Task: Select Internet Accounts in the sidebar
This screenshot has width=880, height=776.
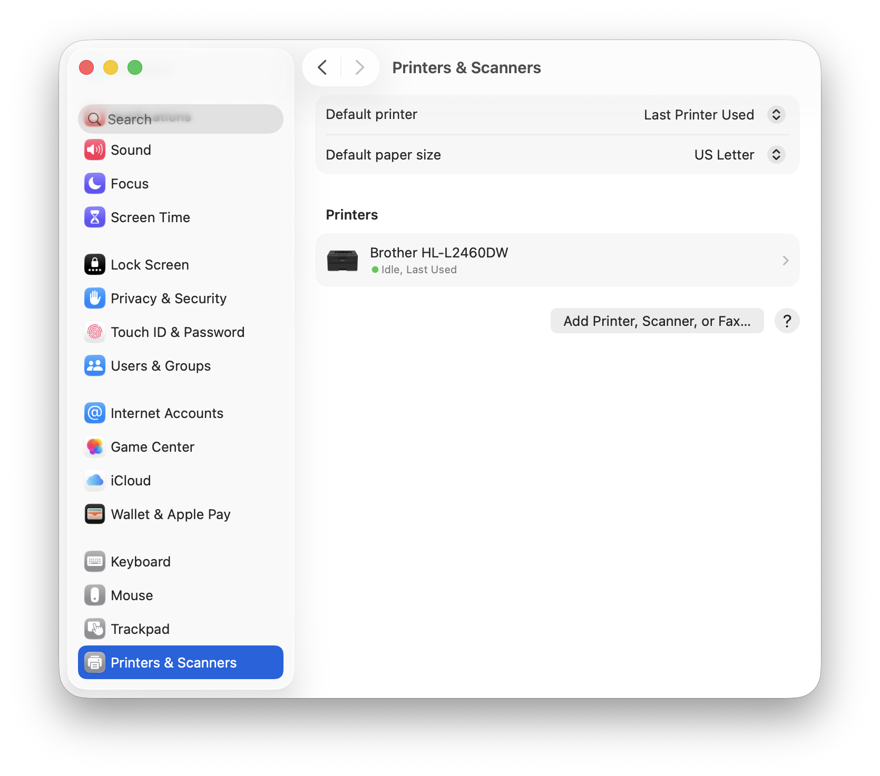Action: click(167, 413)
